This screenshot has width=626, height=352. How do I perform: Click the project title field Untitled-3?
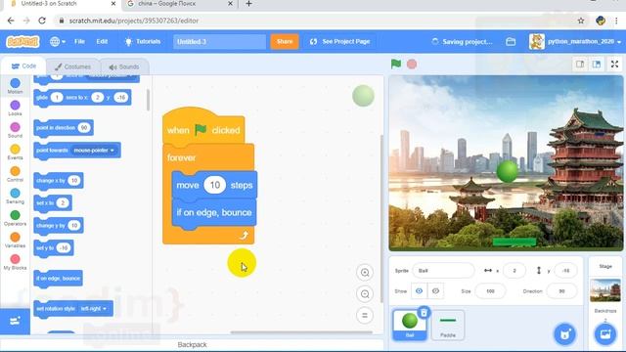(x=219, y=41)
